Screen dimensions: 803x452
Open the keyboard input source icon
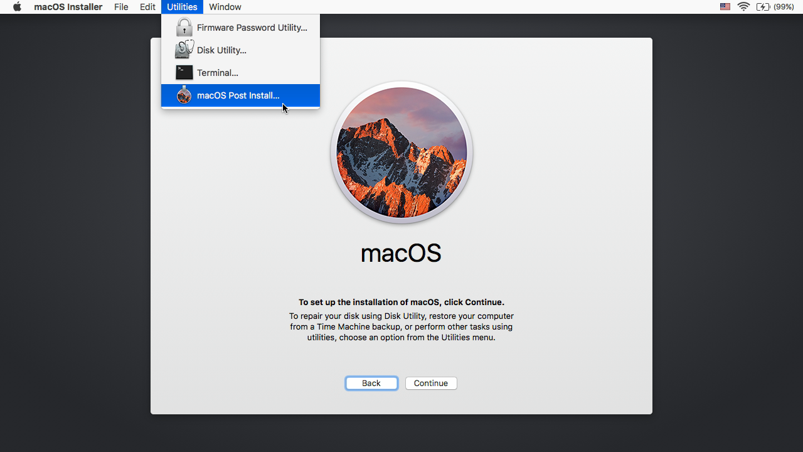(x=725, y=7)
